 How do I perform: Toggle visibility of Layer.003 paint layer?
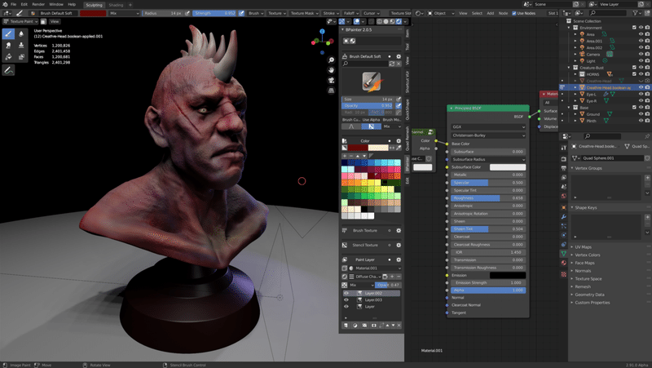pos(346,299)
